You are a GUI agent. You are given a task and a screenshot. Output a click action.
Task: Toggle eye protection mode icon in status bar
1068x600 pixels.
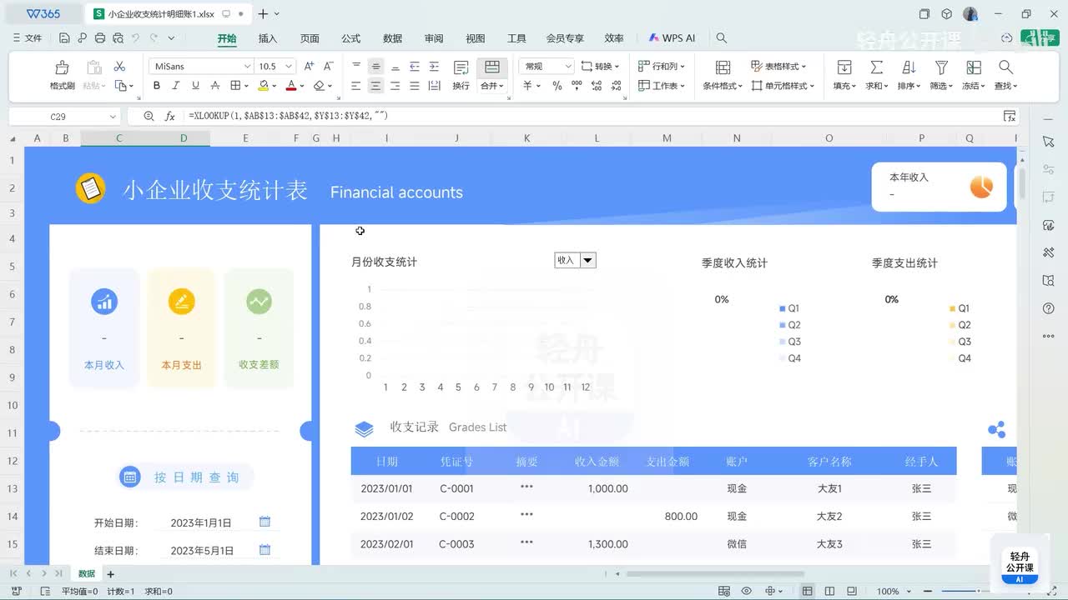pyautogui.click(x=747, y=591)
